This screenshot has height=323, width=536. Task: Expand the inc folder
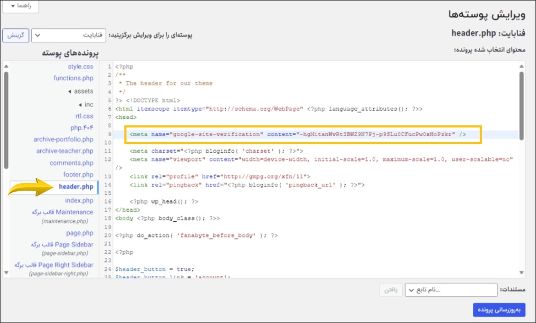86,104
